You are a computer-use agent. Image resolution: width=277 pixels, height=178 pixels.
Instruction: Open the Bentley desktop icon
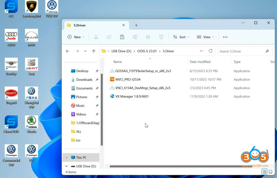(x=11, y=64)
